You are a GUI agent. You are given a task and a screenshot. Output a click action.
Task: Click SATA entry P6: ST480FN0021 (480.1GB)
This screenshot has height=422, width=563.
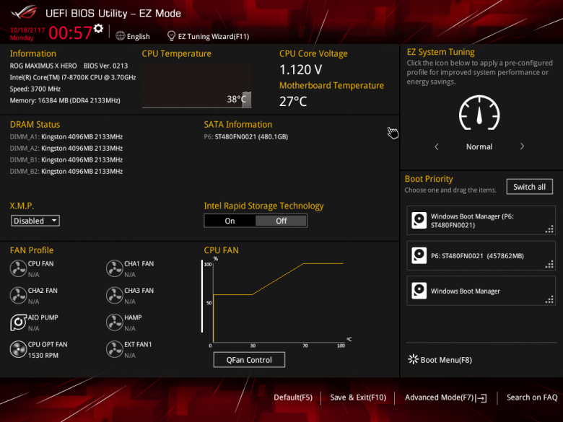(246, 137)
